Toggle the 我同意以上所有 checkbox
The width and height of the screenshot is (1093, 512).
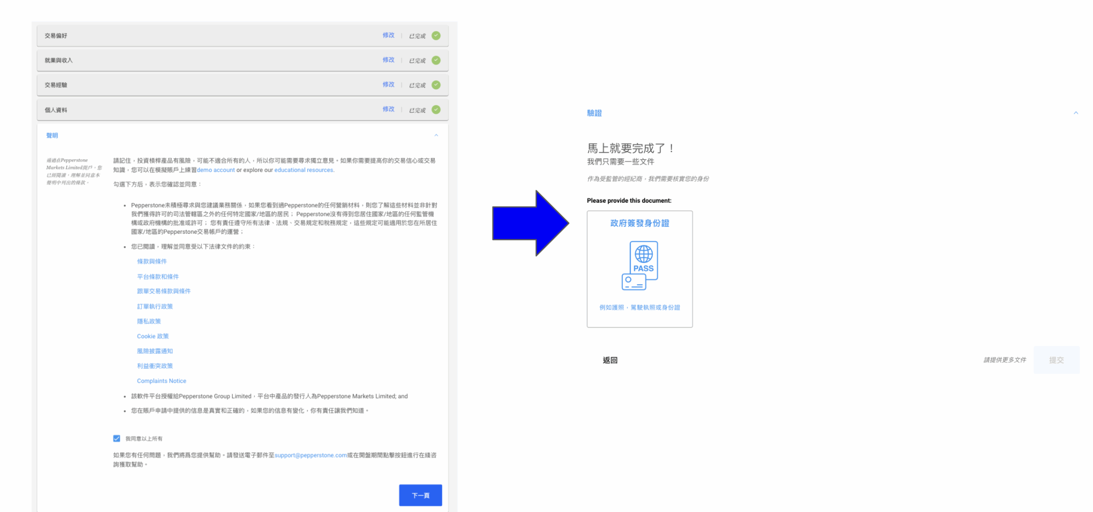click(x=117, y=438)
